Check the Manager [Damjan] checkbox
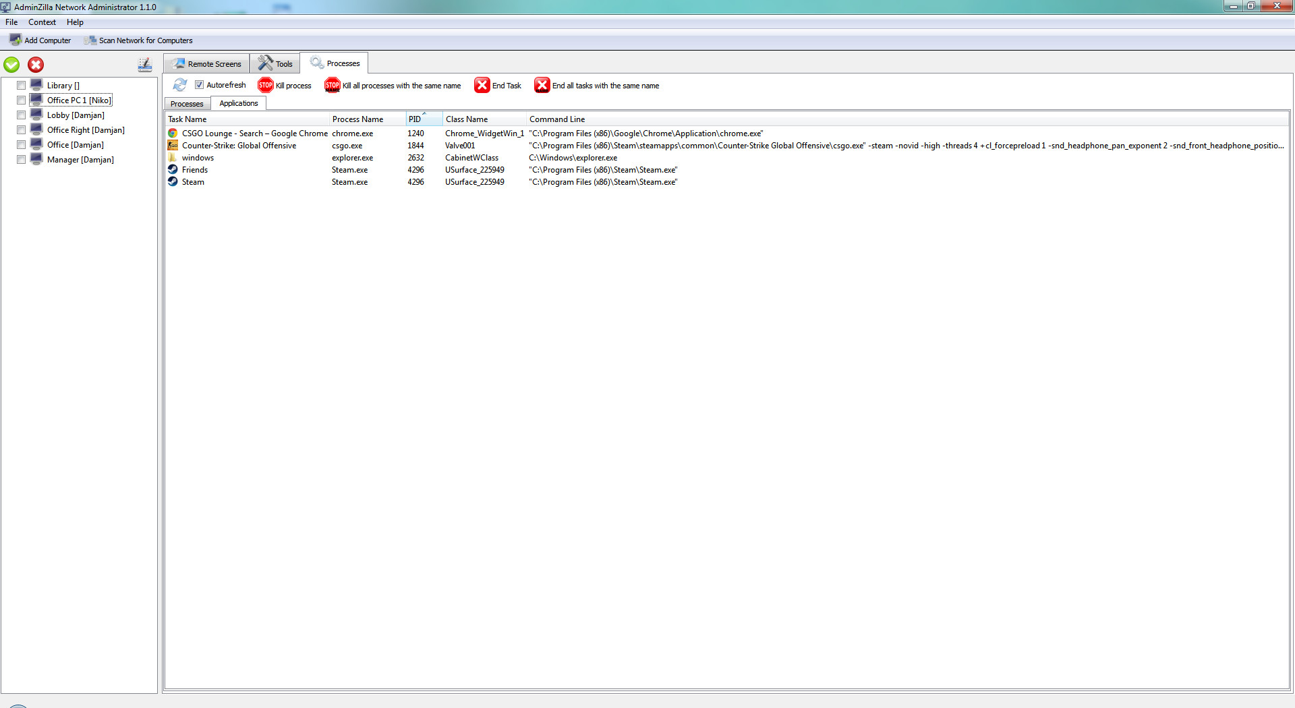Screen dimensions: 1295x708 tap(21, 160)
